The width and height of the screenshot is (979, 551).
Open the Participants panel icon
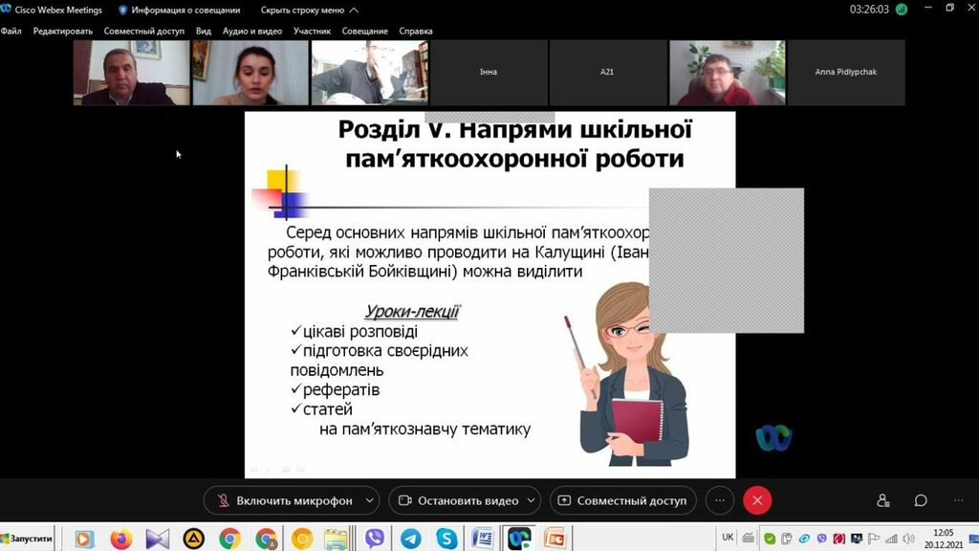click(x=882, y=500)
